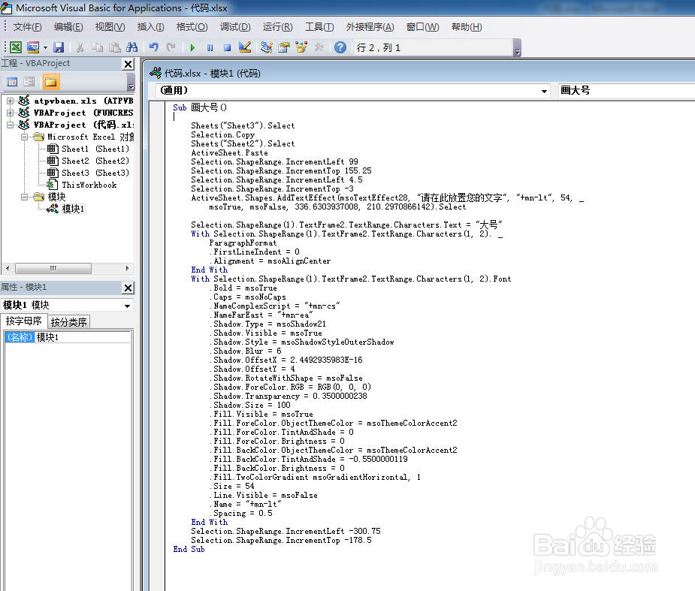Click left arrow of project panel scrollbar
Viewport: 695px width, 591px height.
coord(7,269)
